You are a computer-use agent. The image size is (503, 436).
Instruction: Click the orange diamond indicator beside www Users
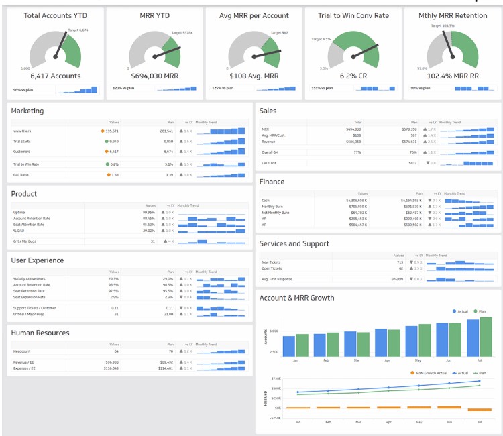(103, 131)
